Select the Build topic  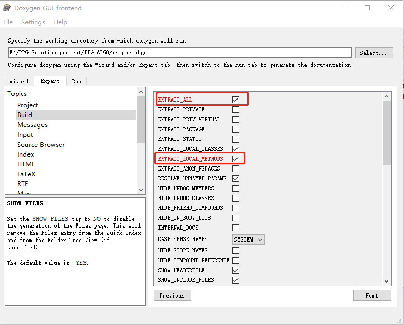click(x=25, y=115)
